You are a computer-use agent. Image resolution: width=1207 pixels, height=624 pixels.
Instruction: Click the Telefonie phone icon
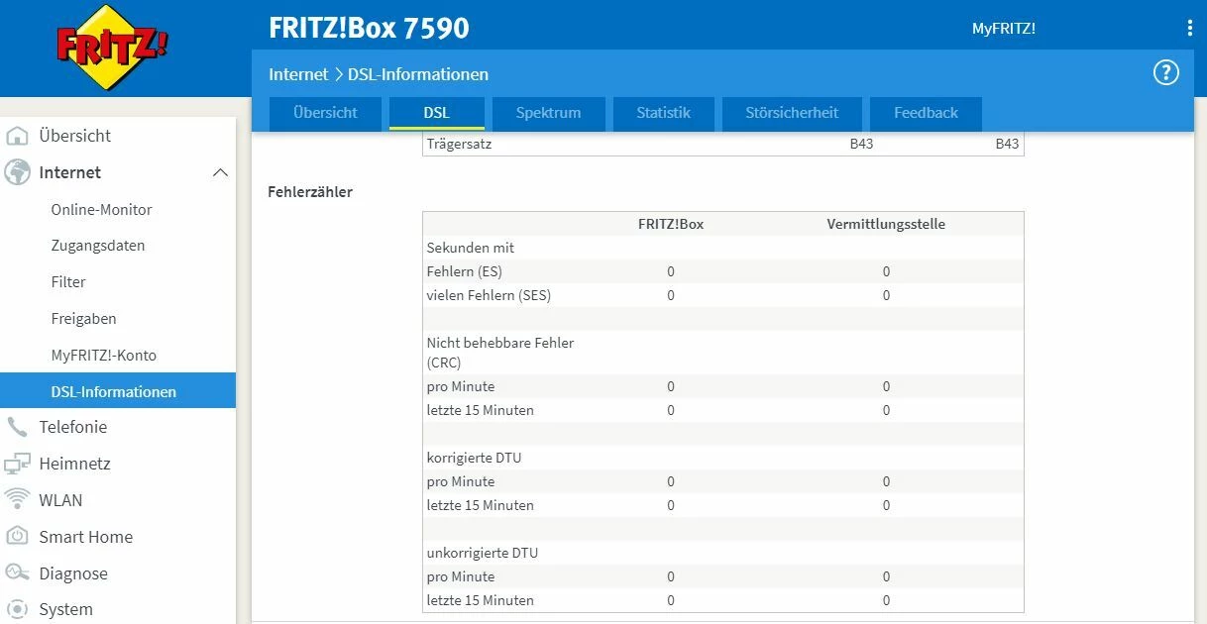[17, 427]
